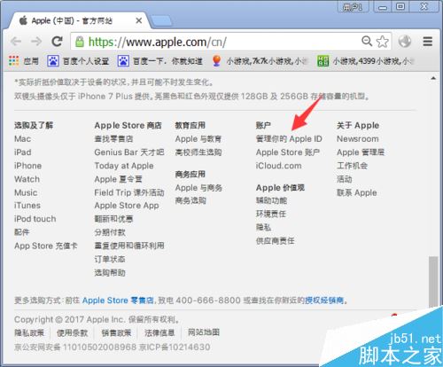This screenshot has width=443, height=367.
Task: Click the user profile button in title bar
Action: click(x=353, y=7)
